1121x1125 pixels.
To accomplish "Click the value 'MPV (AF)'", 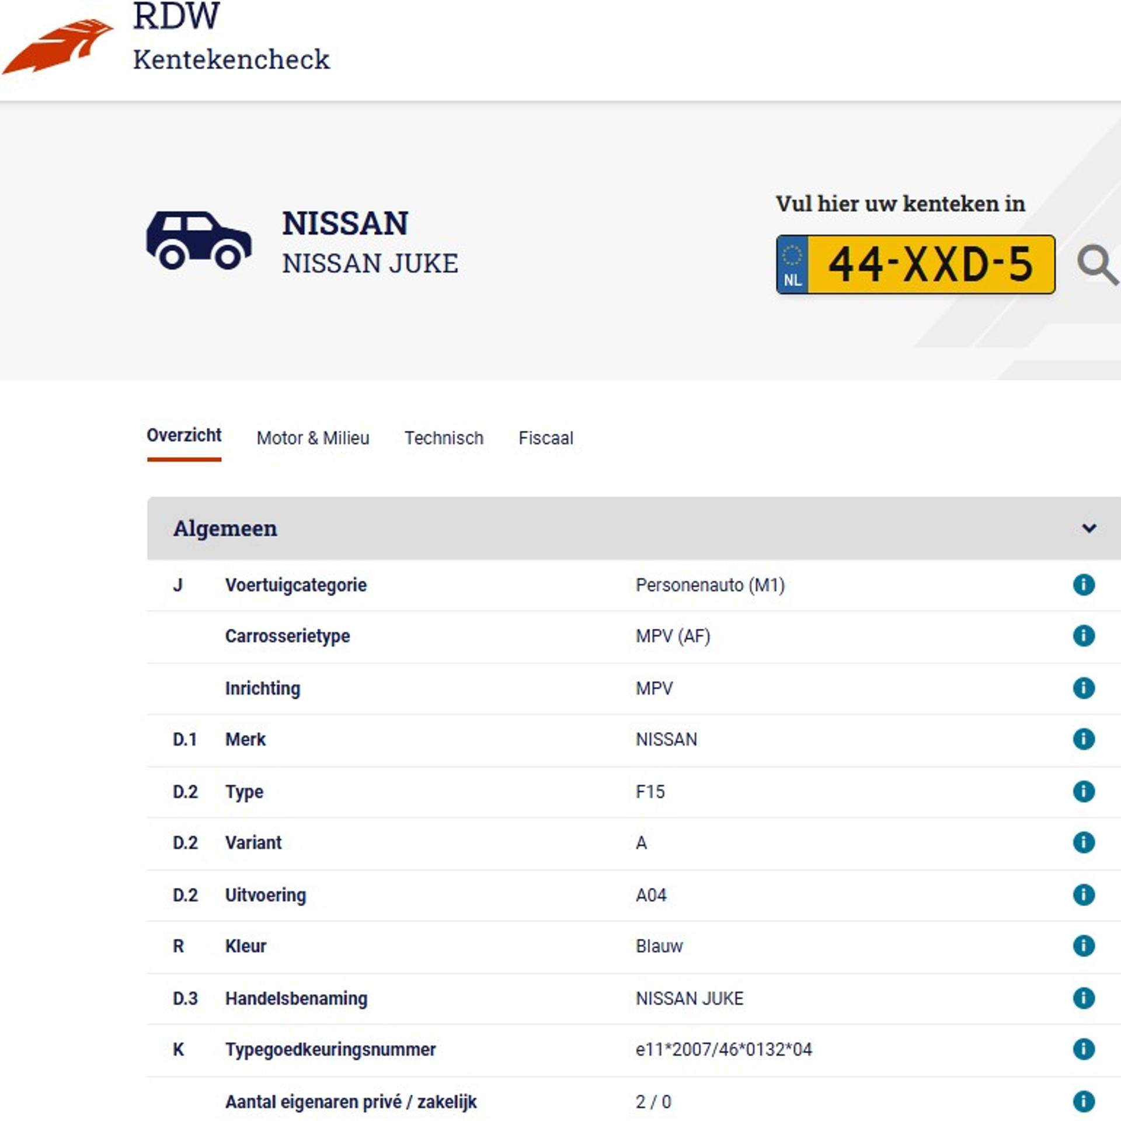I will point(673,636).
